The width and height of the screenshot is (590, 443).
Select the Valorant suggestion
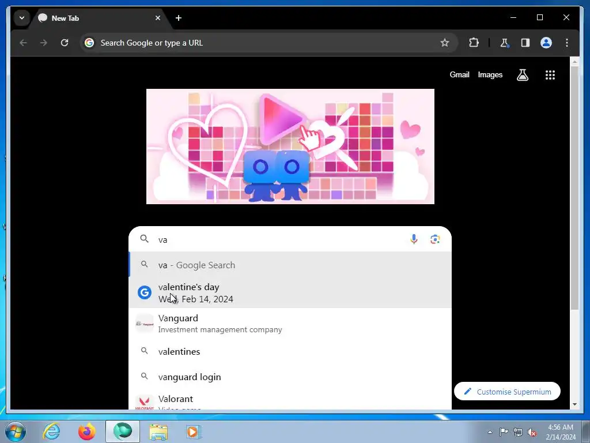point(290,400)
